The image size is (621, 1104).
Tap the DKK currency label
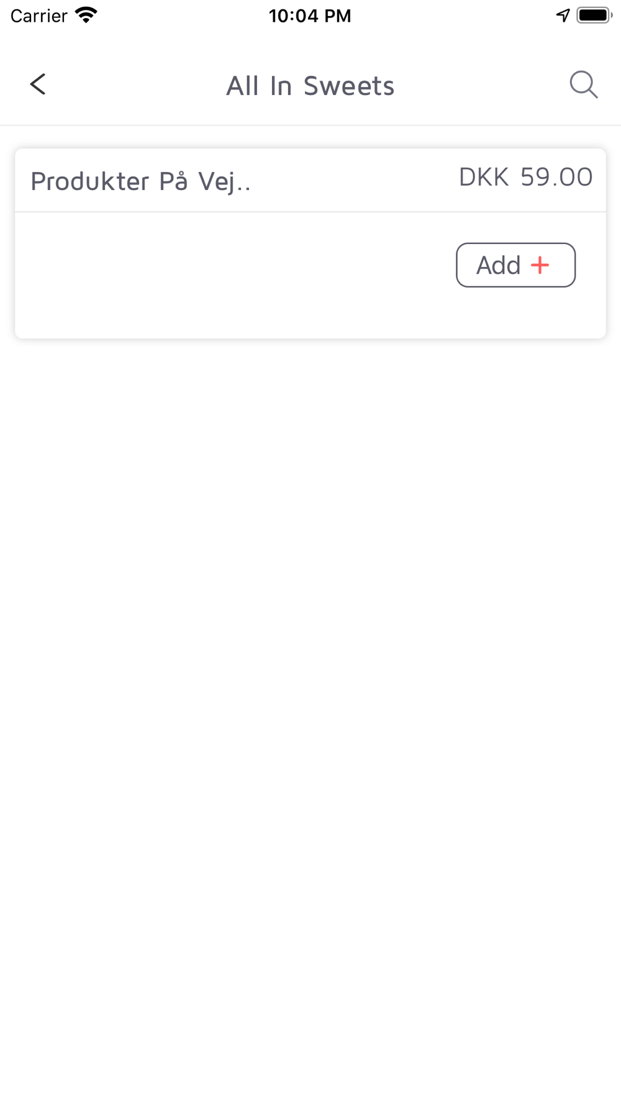point(484,177)
